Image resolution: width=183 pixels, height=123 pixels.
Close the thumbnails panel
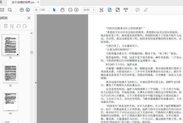click(29, 18)
